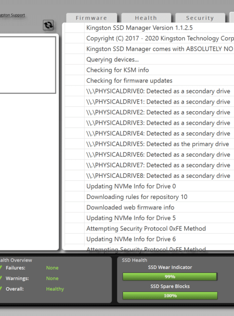
Task: Switch to the Health tab
Action: [146, 18]
